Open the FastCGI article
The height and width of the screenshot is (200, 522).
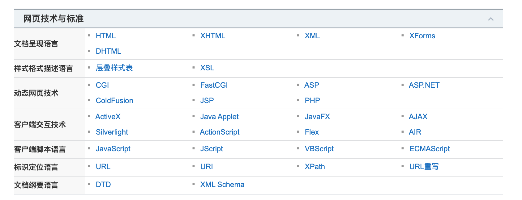pyautogui.click(x=214, y=85)
